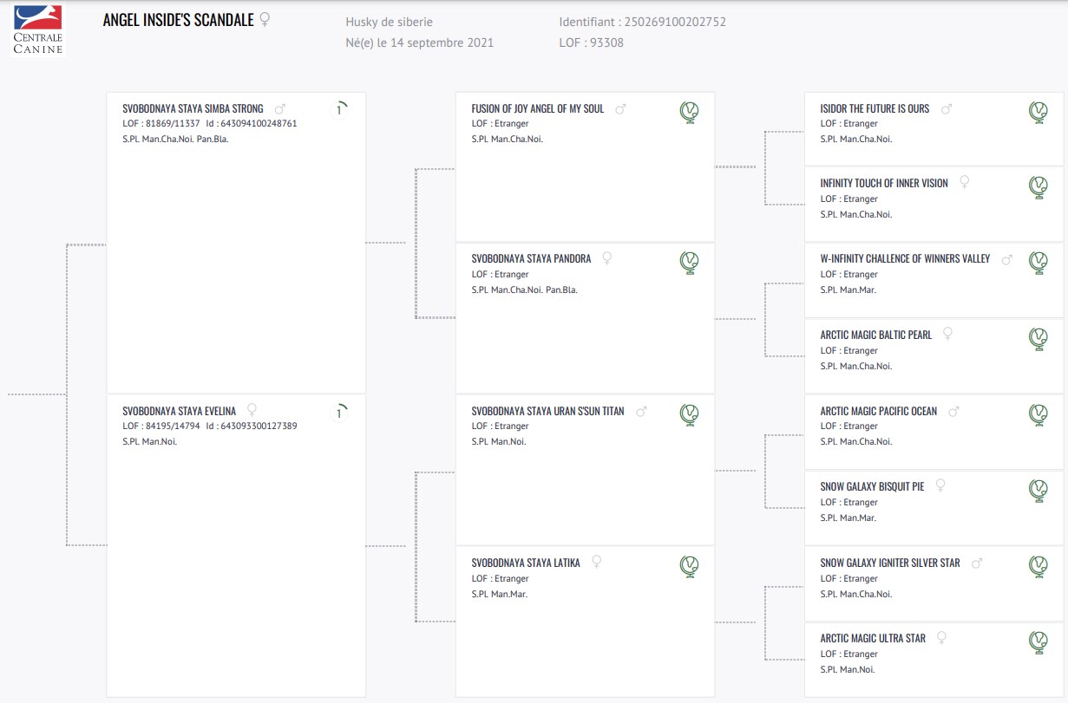Click globe icon beside Svobodnaya Staya Pandora

click(689, 263)
